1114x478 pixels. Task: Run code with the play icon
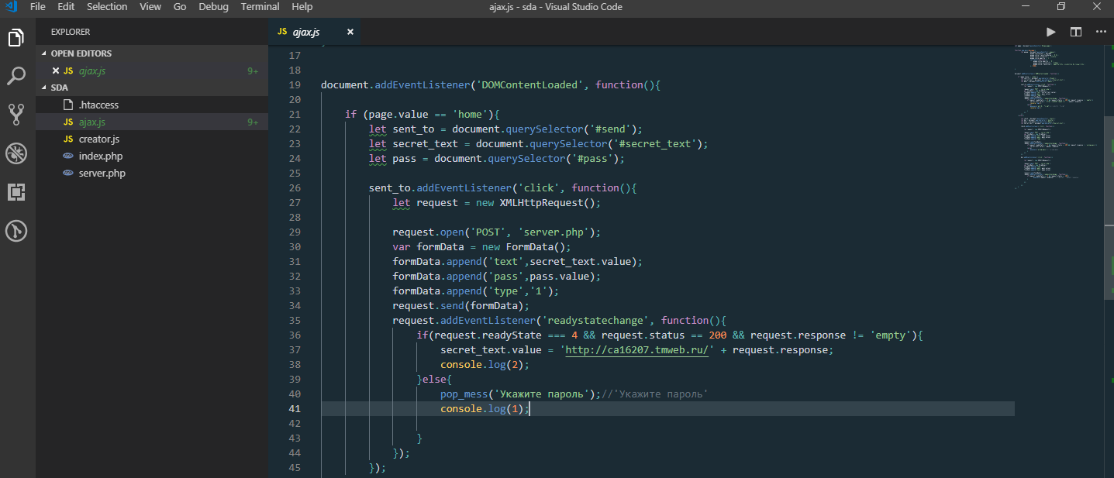click(1050, 32)
